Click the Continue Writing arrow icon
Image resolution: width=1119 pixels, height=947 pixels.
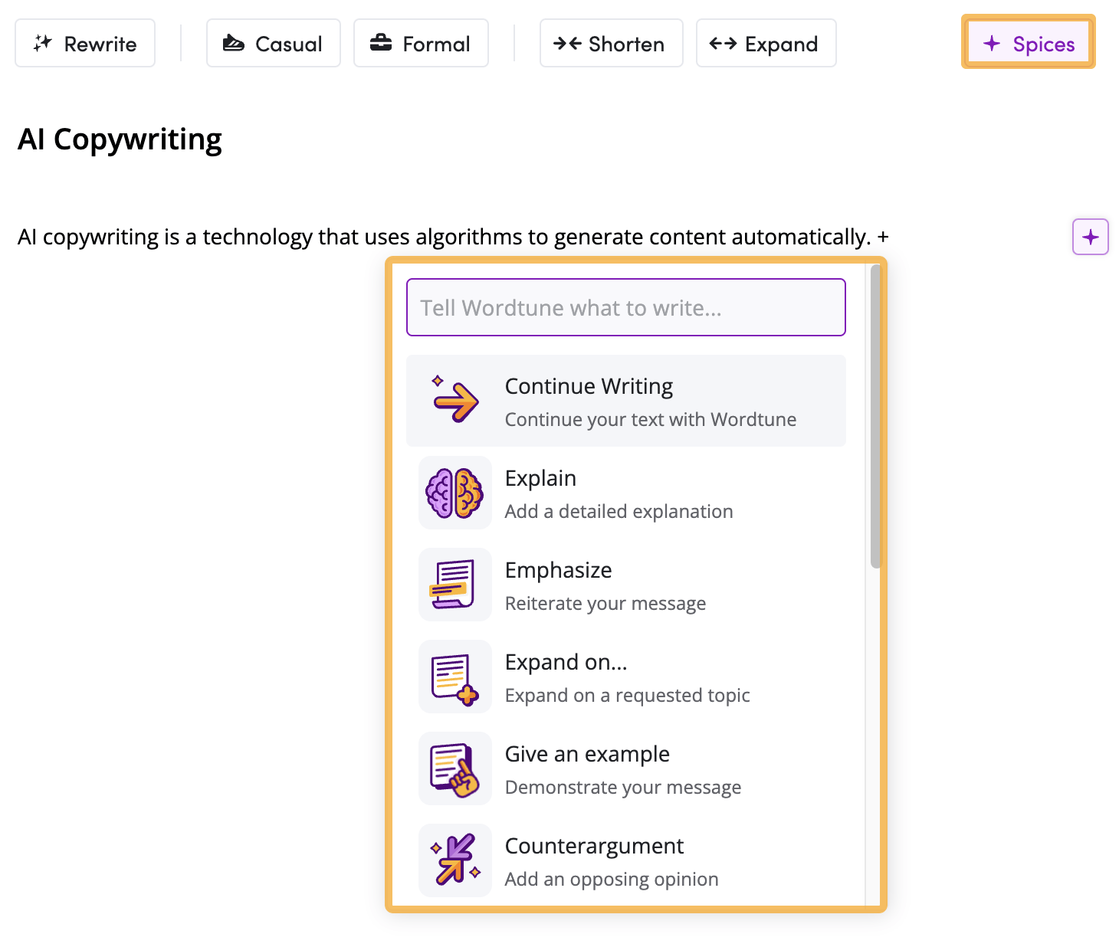tap(455, 400)
